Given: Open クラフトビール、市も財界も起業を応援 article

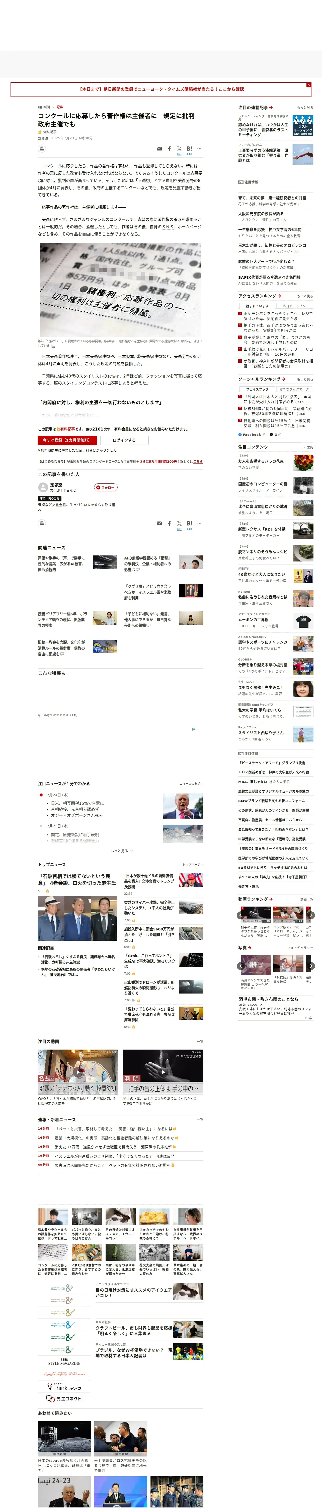Looking at the screenshot, I should coord(134,1331).
